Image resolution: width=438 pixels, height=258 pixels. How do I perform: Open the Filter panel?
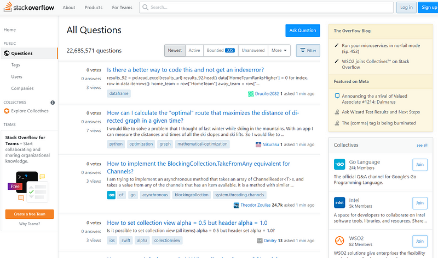308,50
